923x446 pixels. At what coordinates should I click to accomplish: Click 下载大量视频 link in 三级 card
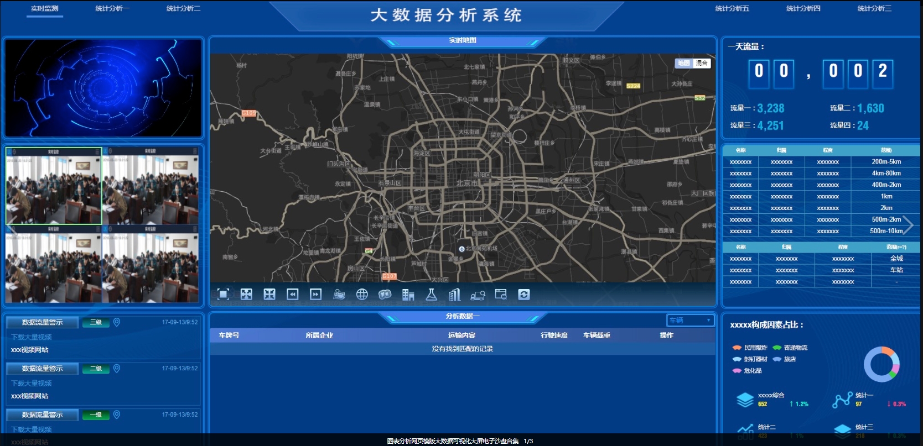click(x=32, y=337)
